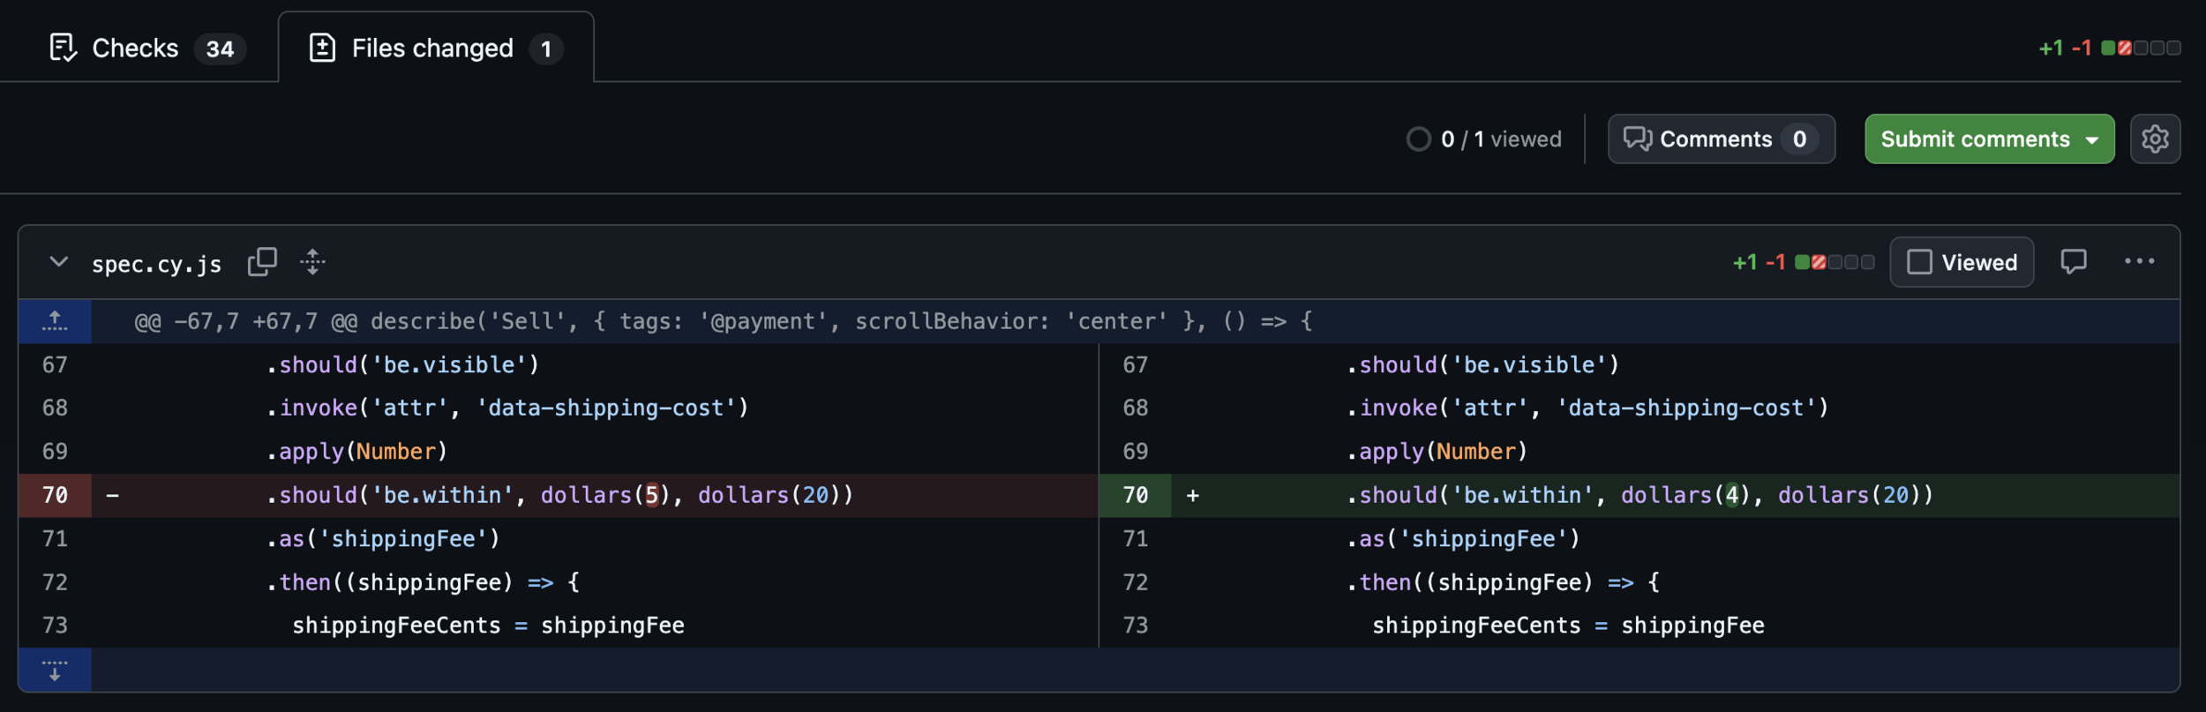Click the added line with dollars(4)
The height and width of the screenshot is (712, 2206).
pos(1639,495)
